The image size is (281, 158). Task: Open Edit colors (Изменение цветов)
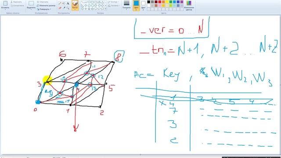(189, 5)
